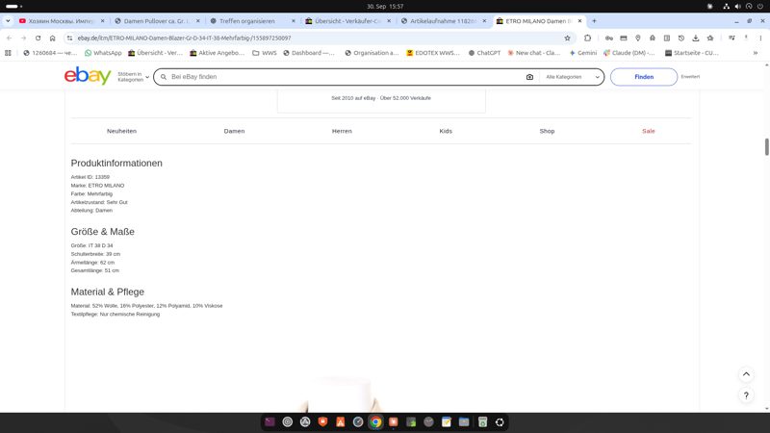Switch to the "Übersicht - Verkäufer" tab
Screen dimensions: 770x433
pyautogui.click(x=347, y=21)
